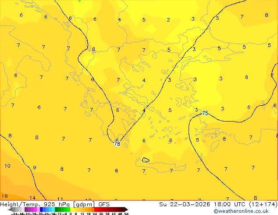
Task: Click the 54 label on the color scale
Action: tap(126, 214)
